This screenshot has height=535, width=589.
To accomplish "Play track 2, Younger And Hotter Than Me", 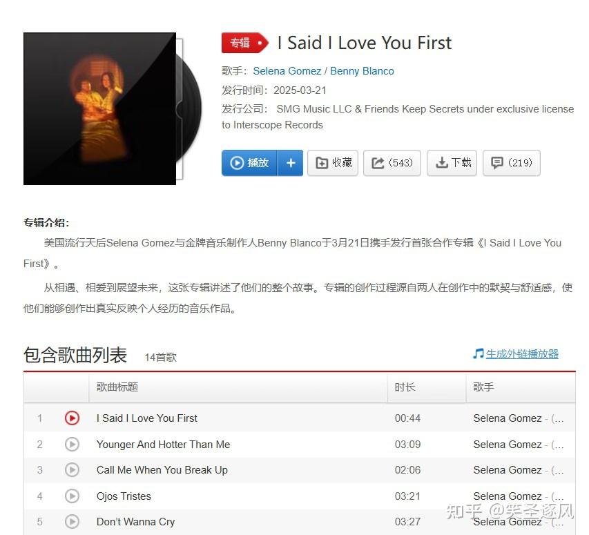I will [x=72, y=444].
